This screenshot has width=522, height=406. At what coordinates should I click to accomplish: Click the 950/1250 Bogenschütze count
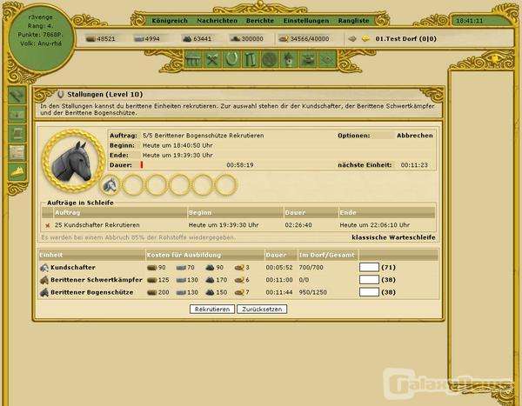coord(313,292)
